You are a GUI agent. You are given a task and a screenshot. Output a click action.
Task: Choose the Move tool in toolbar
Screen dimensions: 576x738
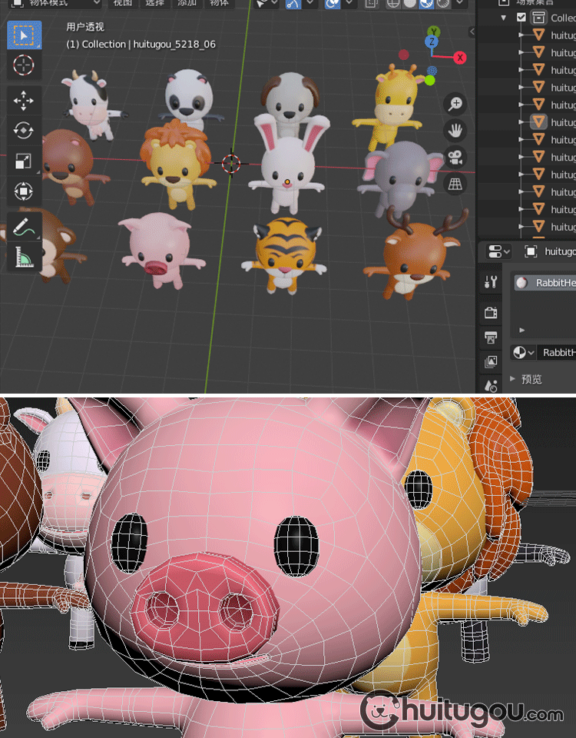click(x=24, y=100)
